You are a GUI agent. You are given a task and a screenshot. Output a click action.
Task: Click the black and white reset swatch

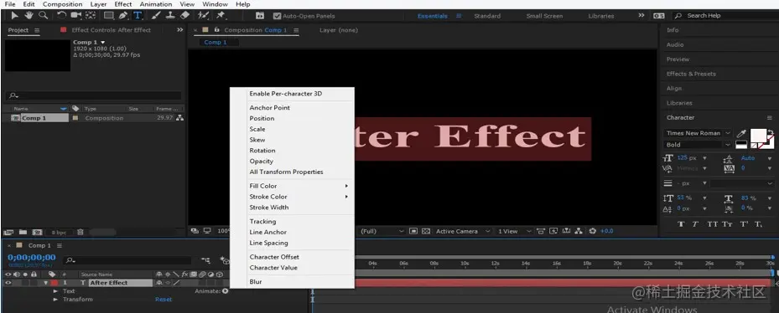point(740,145)
